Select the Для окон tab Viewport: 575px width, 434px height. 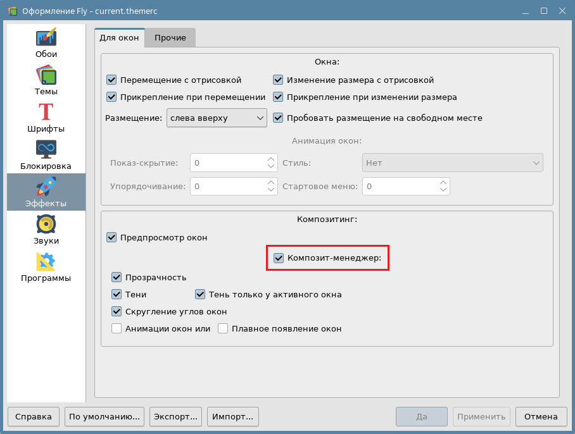pyautogui.click(x=120, y=37)
